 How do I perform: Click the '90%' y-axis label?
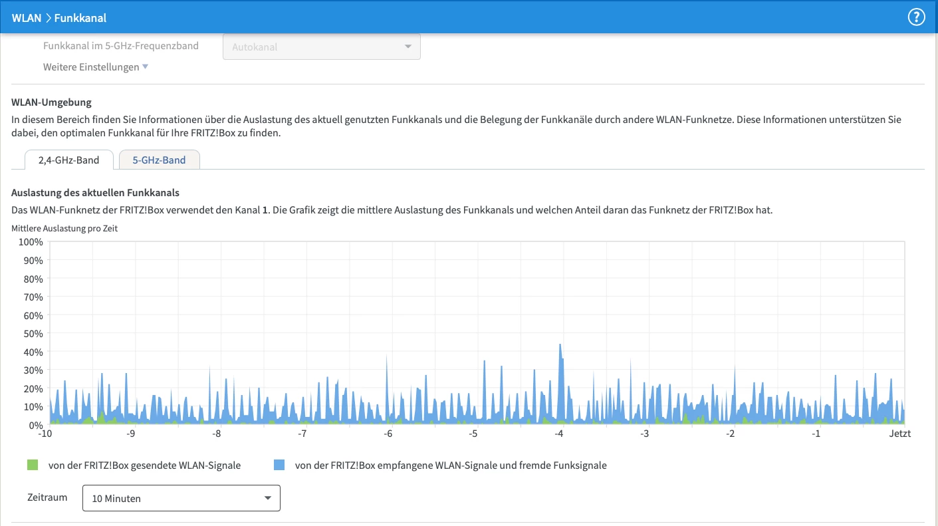(x=33, y=260)
